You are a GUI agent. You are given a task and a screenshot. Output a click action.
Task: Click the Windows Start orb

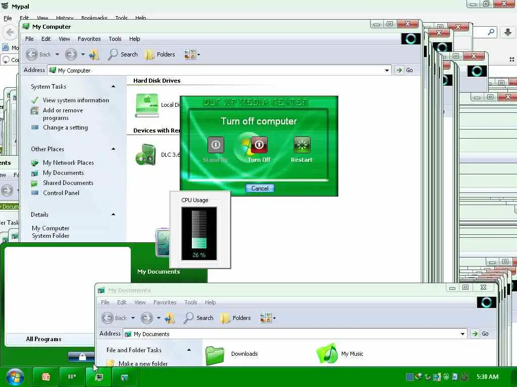point(15,377)
